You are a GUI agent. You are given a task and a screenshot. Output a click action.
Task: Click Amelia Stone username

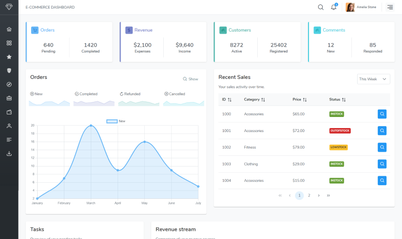click(x=366, y=7)
